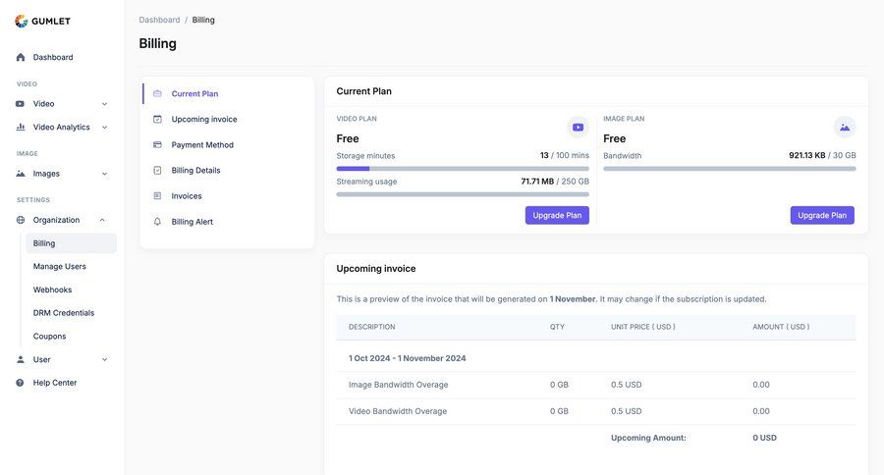The width and height of the screenshot is (884, 475).
Task: Open Manage Users in sidebar
Action: coord(60,266)
